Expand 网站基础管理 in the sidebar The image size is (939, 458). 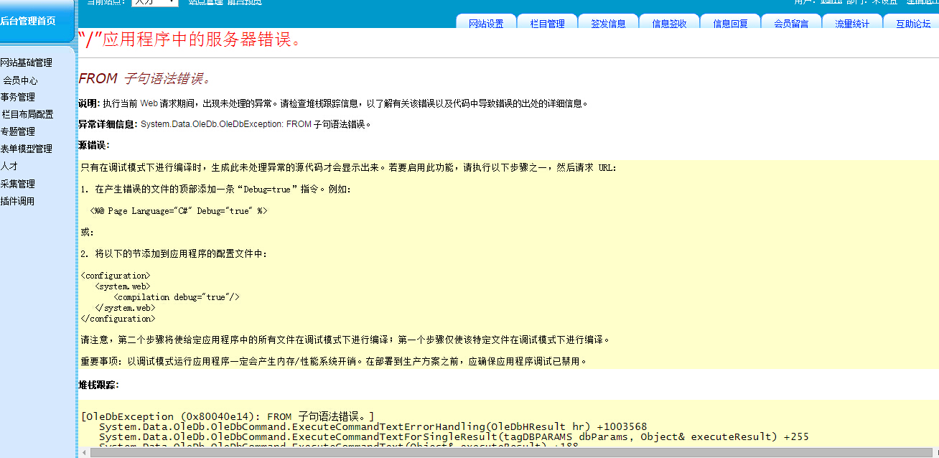point(27,63)
